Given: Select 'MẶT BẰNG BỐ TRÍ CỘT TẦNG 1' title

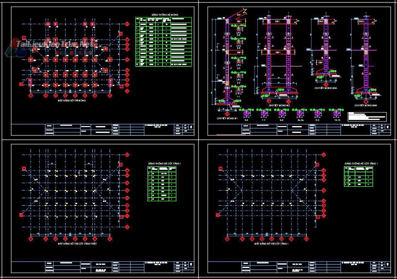Looking at the screenshot, I should point(272,244).
